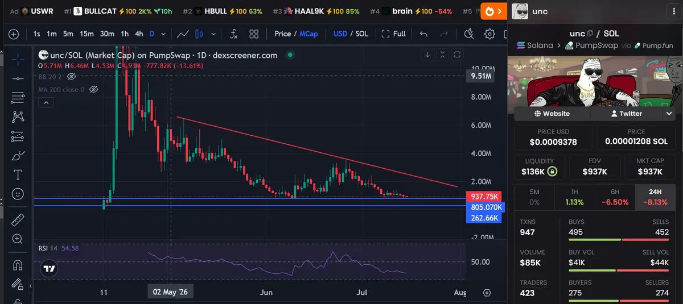Switch chart to Price display
683x304 pixels.
282,34
